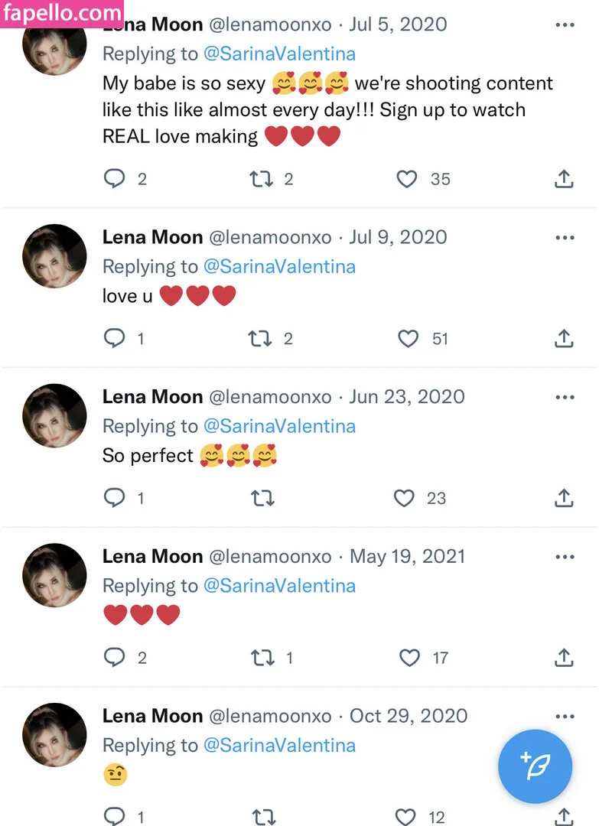Like the May 19, 2021 hearts tweet
This screenshot has width=599, height=826.
click(410, 658)
